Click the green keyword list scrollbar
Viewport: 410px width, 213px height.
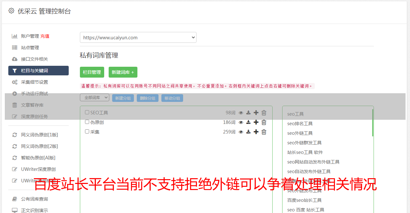coord(373,123)
